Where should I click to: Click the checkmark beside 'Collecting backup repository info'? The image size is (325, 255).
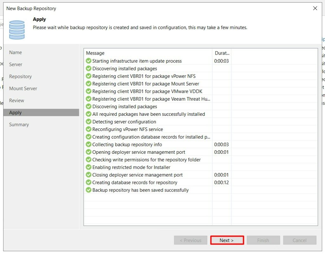click(x=89, y=144)
